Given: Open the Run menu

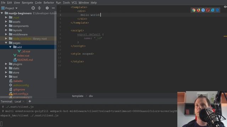Looking at the screenshot, I should tap(59, 2).
